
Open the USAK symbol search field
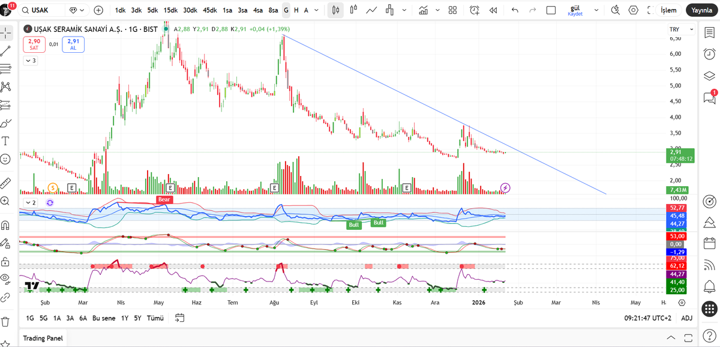click(x=41, y=10)
